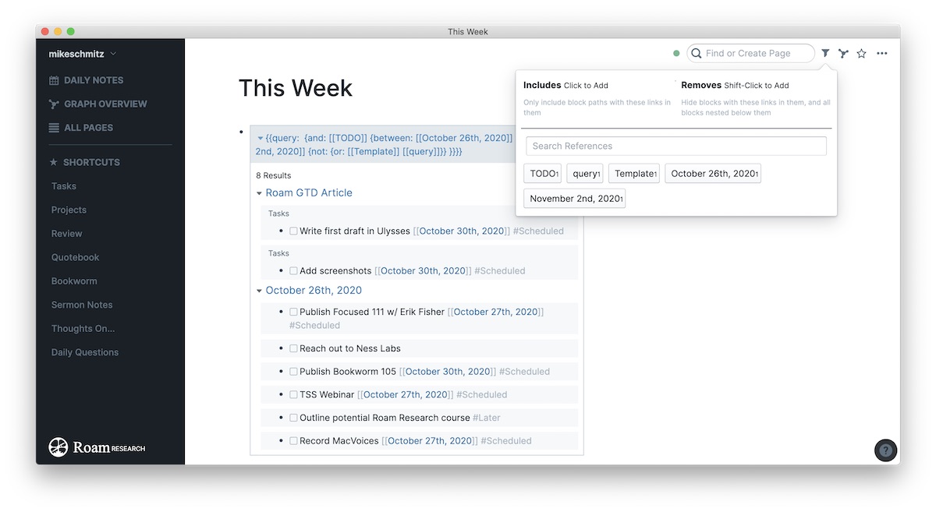Open the October 26th, 2020 page heading link
Image resolution: width=936 pixels, height=512 pixels.
coord(314,290)
